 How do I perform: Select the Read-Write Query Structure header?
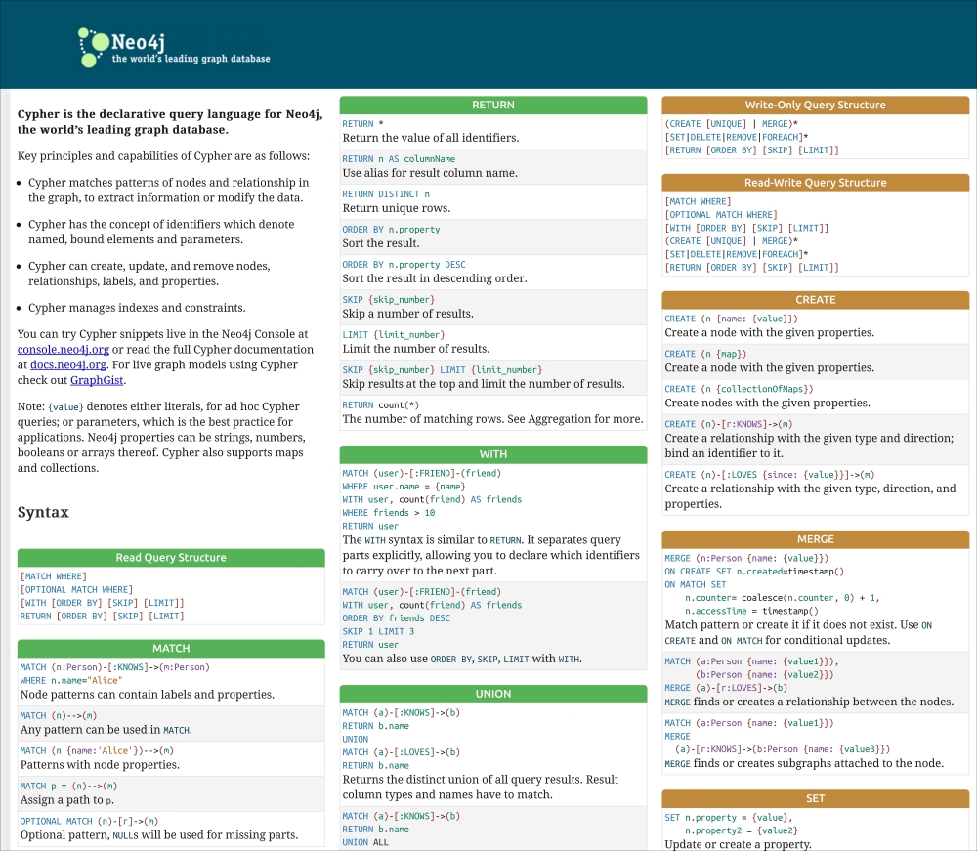[x=815, y=183]
